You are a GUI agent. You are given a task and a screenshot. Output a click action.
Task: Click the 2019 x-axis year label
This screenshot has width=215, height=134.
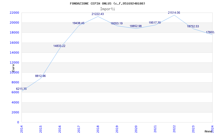[117, 129]
